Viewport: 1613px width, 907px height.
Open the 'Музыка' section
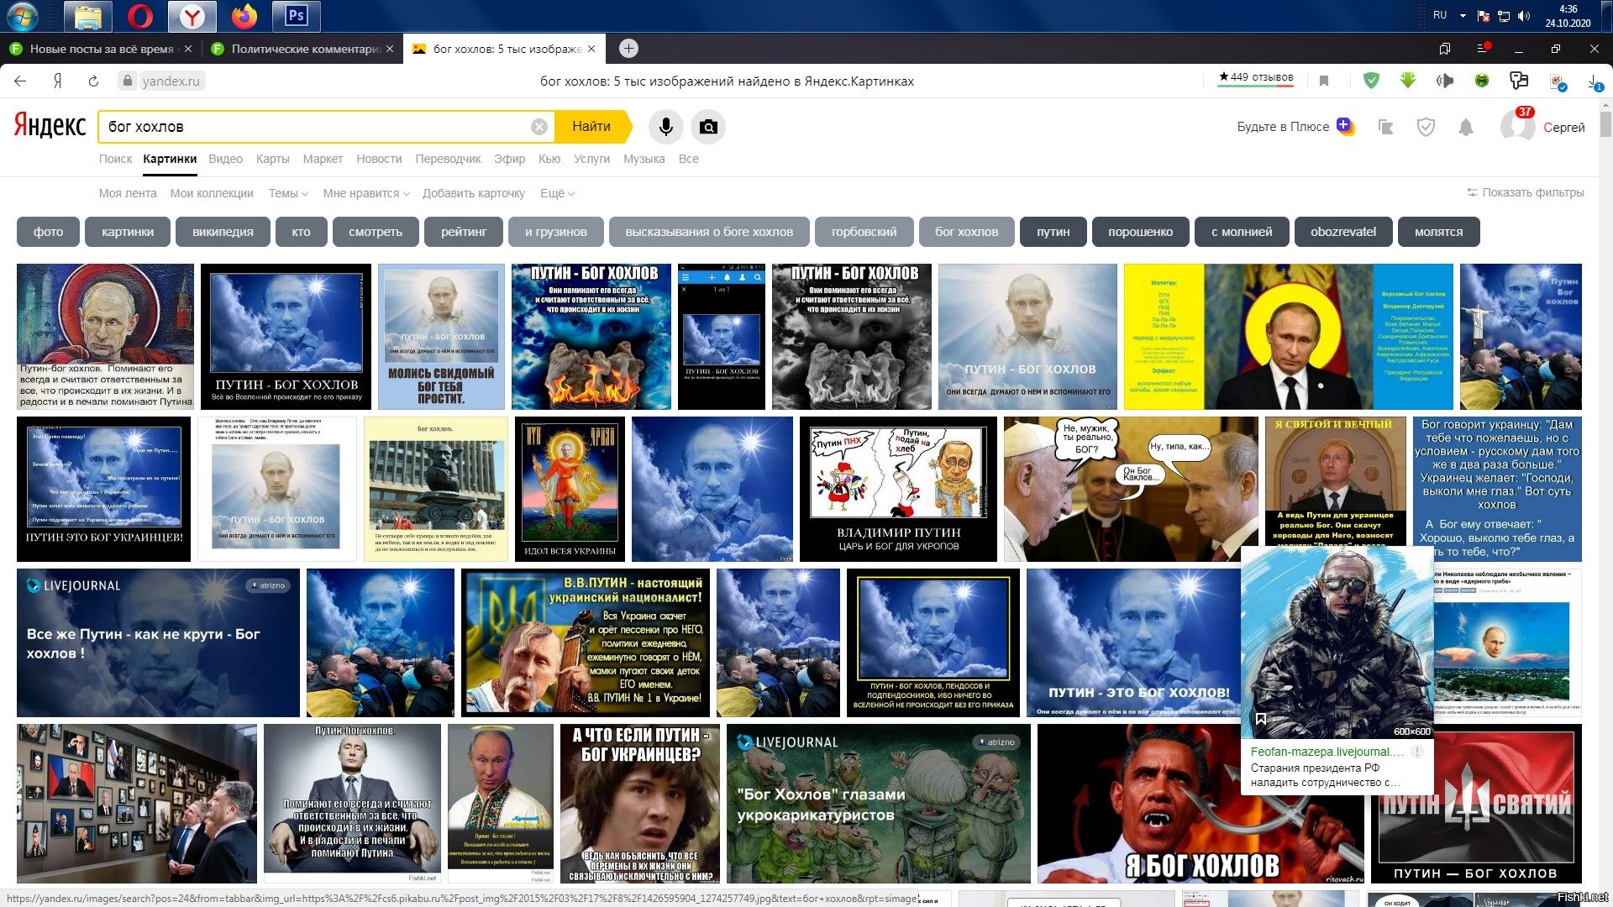pos(644,159)
